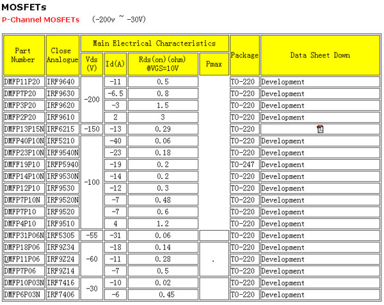The image size is (384, 305).
Task: Select part number DMFP18P06
Action: click(x=22, y=247)
